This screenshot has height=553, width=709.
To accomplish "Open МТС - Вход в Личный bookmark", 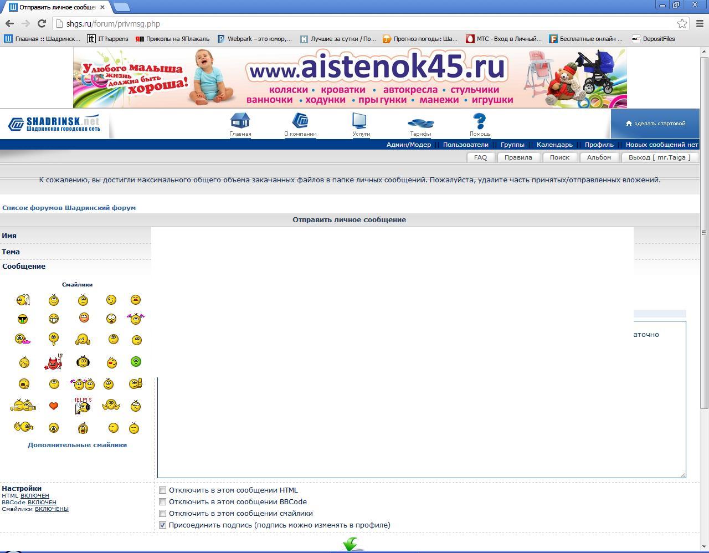I will (x=504, y=39).
